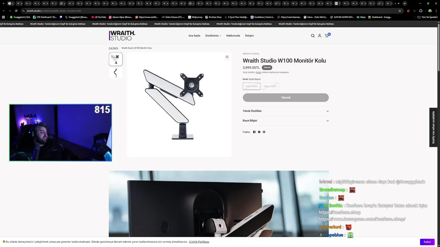Open Notify me when available tab

[433, 127]
